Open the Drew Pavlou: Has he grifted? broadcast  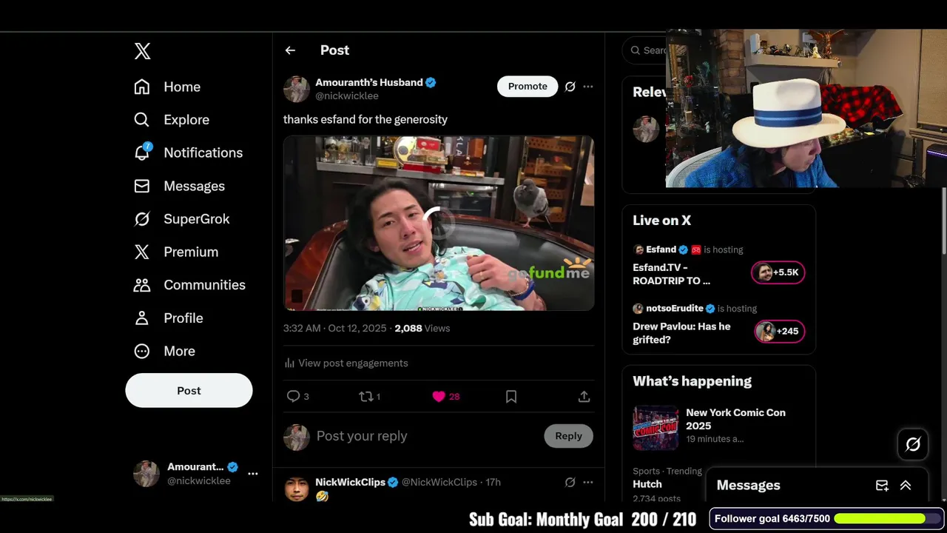[x=681, y=333]
